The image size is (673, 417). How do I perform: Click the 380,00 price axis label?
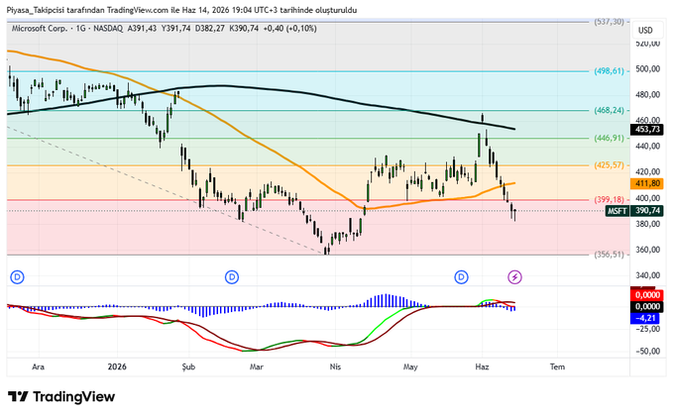pyautogui.click(x=647, y=224)
